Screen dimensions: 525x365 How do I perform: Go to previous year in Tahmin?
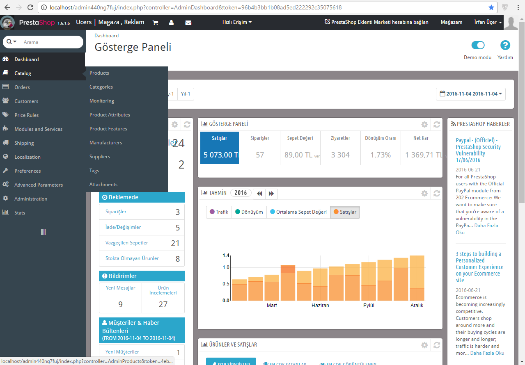click(x=259, y=194)
